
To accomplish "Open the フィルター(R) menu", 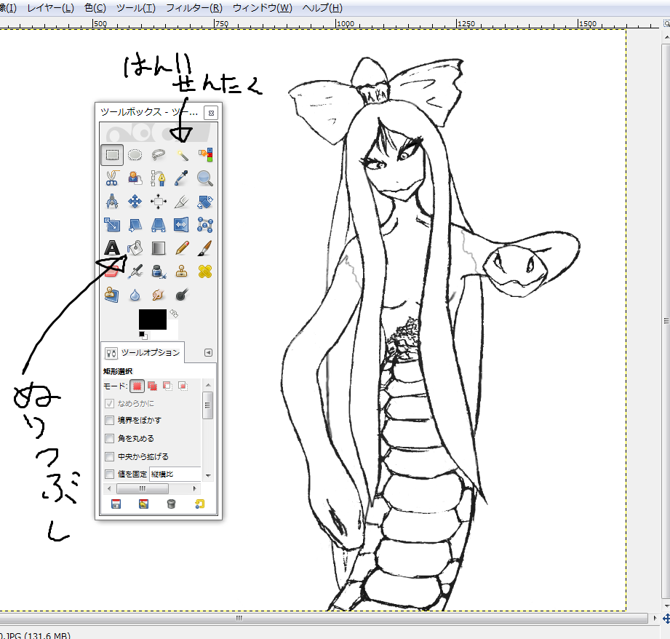I will pyautogui.click(x=194, y=8).
